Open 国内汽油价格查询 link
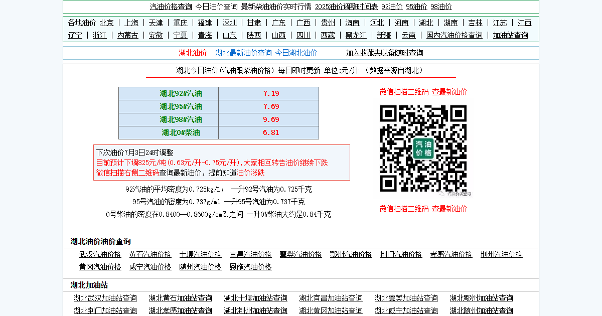 coord(455,35)
